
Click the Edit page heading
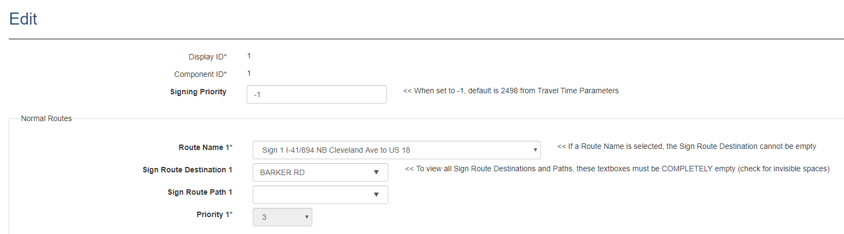[x=23, y=19]
